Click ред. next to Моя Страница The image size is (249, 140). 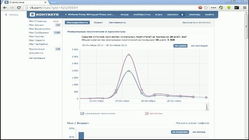(x=56, y=21)
